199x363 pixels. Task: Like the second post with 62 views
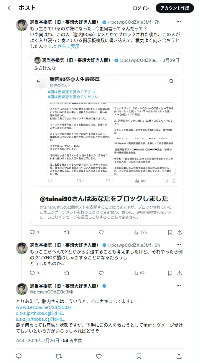(101, 273)
